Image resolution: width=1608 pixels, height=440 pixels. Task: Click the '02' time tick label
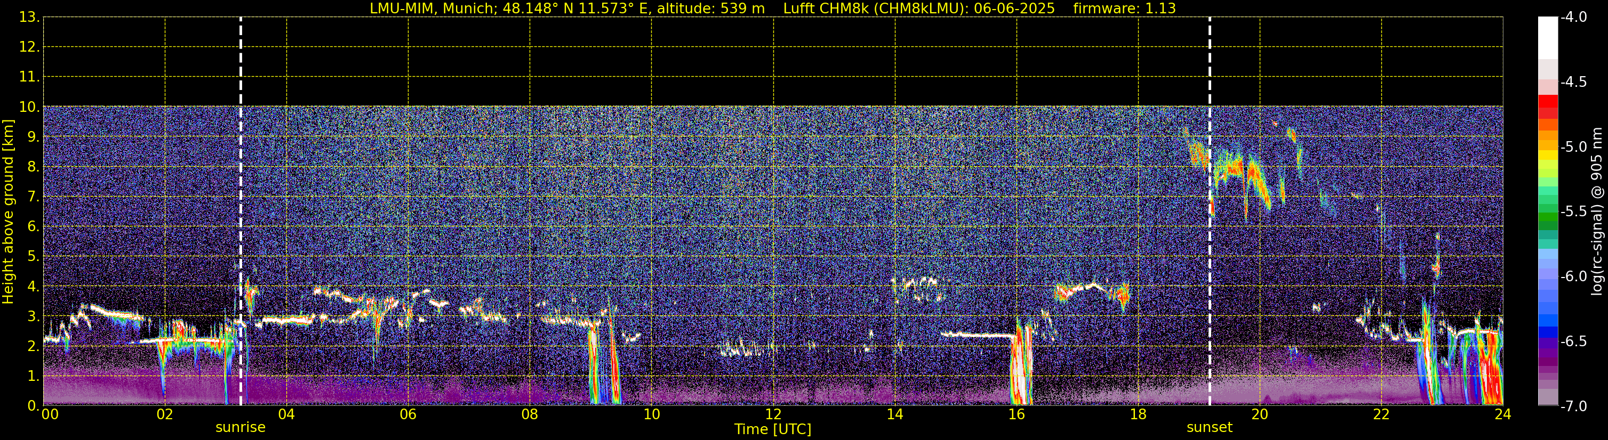[165, 414]
